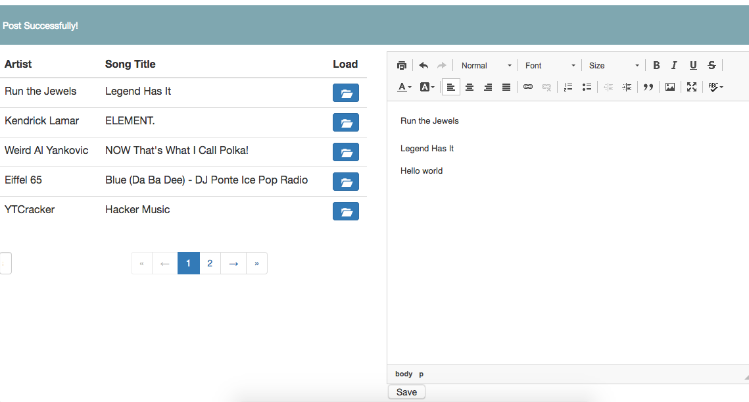This screenshot has height=402, width=749.
Task: Select page 2 in pagination
Action: 210,263
